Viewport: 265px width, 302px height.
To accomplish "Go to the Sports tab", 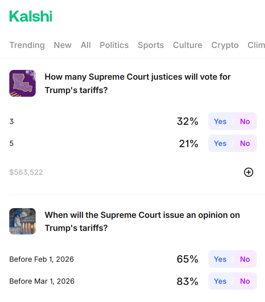I will 151,45.
